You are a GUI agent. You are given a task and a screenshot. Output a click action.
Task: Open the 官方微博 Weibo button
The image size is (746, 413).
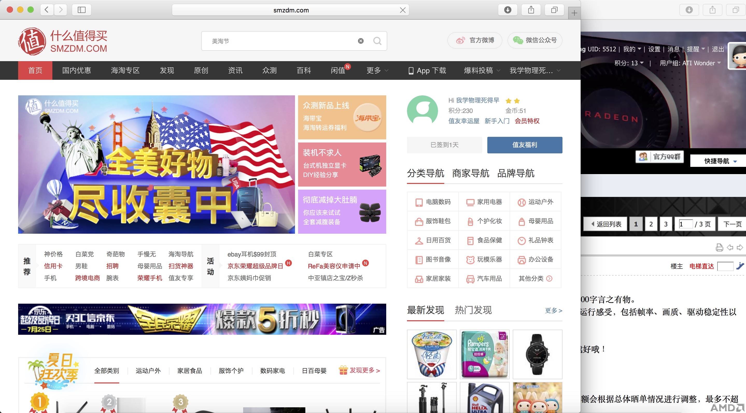point(475,40)
